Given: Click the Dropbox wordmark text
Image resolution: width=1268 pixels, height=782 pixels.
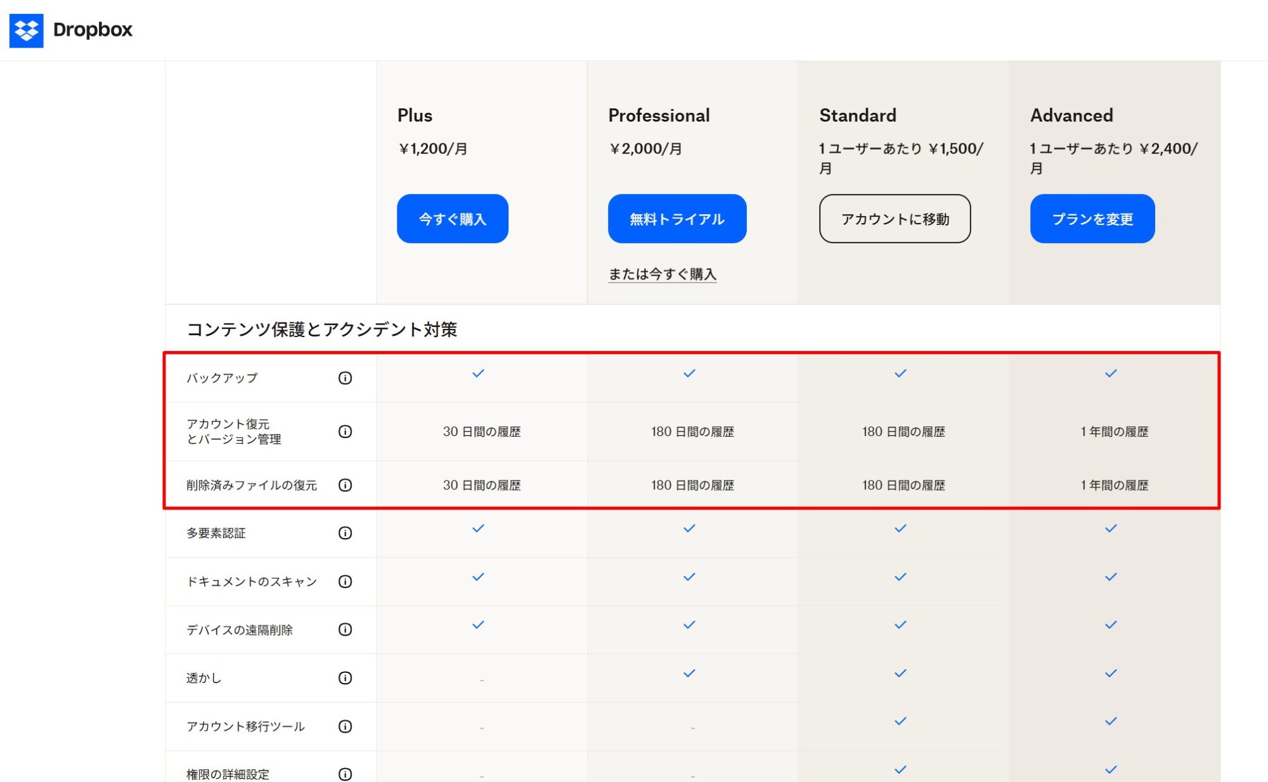Looking at the screenshot, I should coord(93,30).
